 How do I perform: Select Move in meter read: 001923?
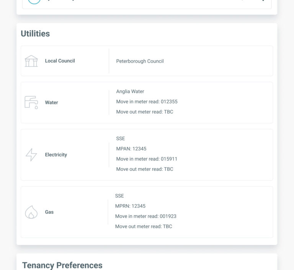click(x=146, y=216)
